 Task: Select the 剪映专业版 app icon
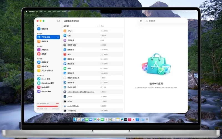pyautogui.click(x=65, y=45)
